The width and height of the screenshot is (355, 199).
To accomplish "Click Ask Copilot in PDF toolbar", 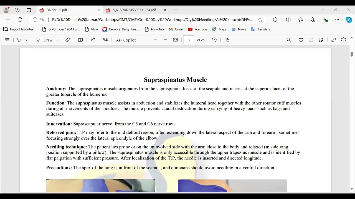I will (x=126, y=40).
